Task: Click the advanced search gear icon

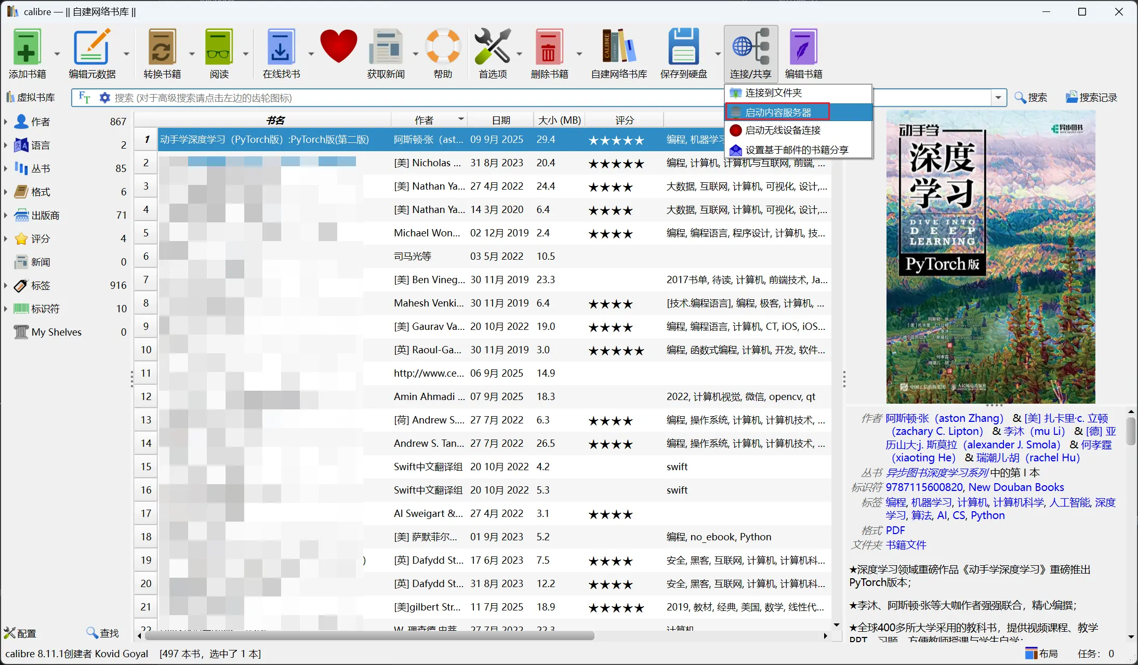Action: 104,97
